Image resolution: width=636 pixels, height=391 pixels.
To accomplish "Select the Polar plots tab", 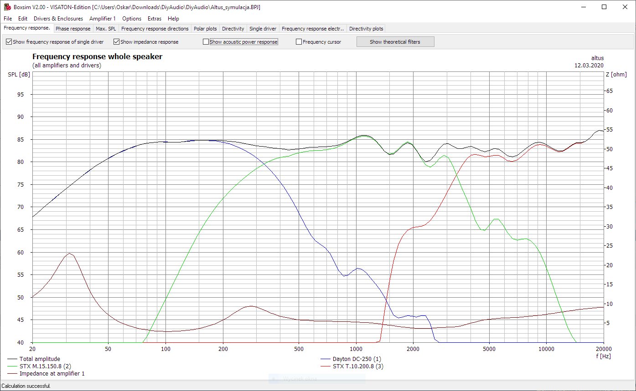I will point(205,29).
